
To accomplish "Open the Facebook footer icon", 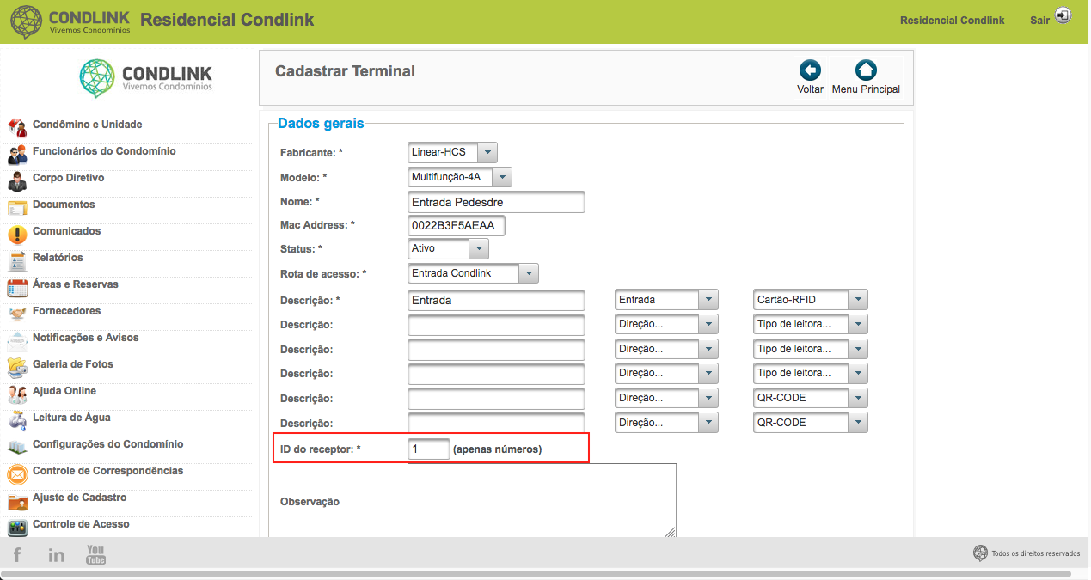I will click(17, 554).
